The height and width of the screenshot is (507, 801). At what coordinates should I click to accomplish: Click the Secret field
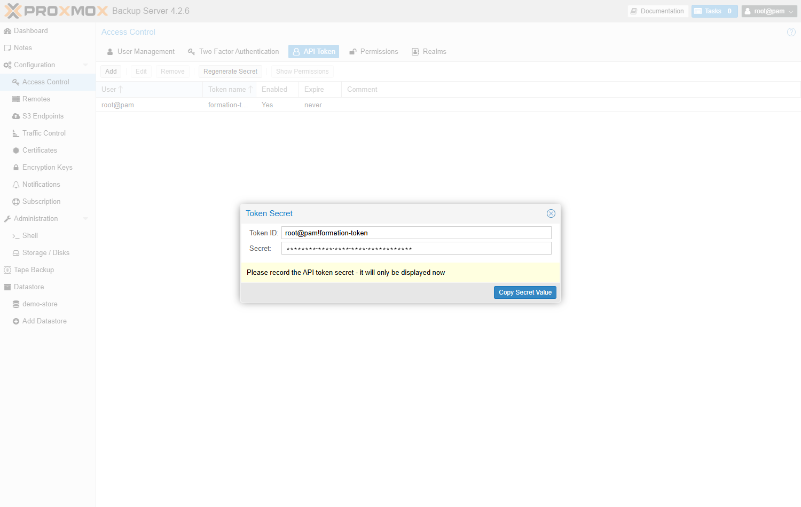tap(417, 248)
